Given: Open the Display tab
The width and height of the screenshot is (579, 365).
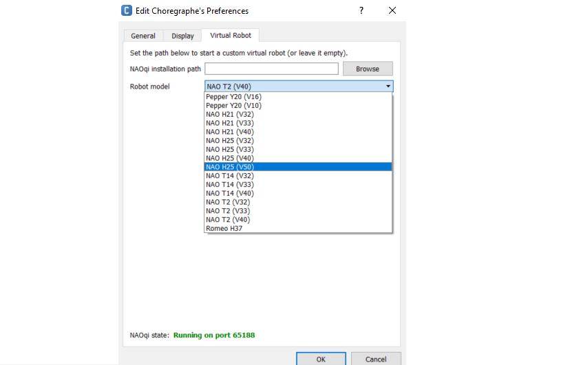Looking at the screenshot, I should point(182,36).
